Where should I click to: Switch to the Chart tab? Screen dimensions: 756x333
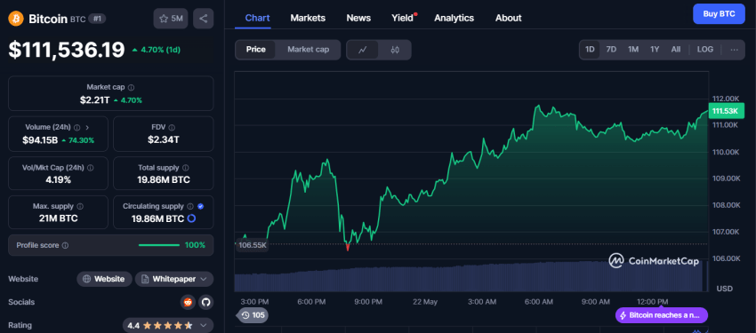pos(257,18)
